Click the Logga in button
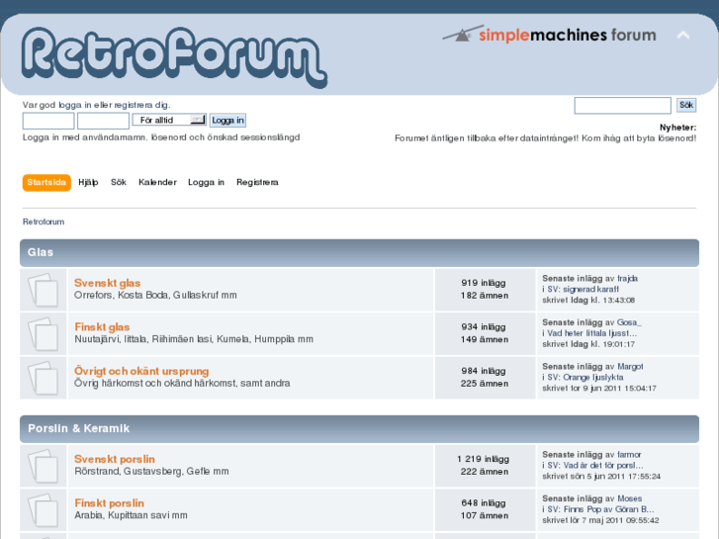 [227, 121]
